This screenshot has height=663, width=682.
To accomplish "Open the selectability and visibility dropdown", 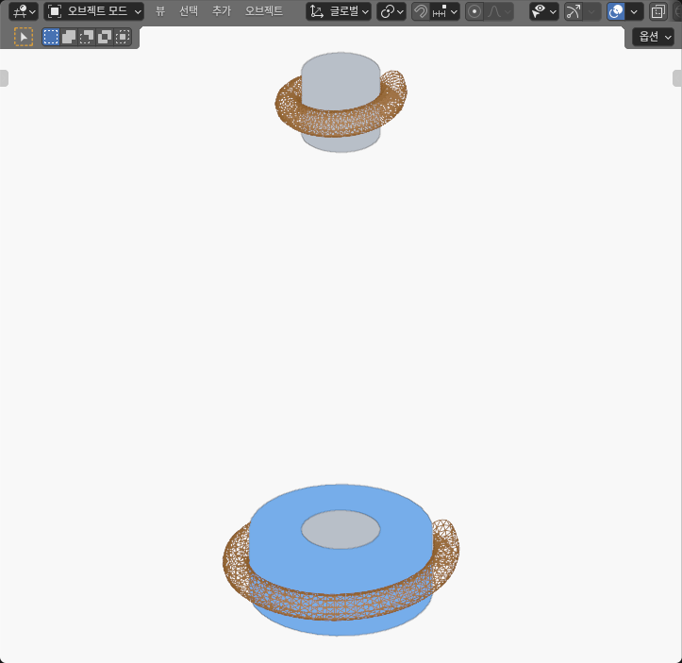I will pos(543,11).
